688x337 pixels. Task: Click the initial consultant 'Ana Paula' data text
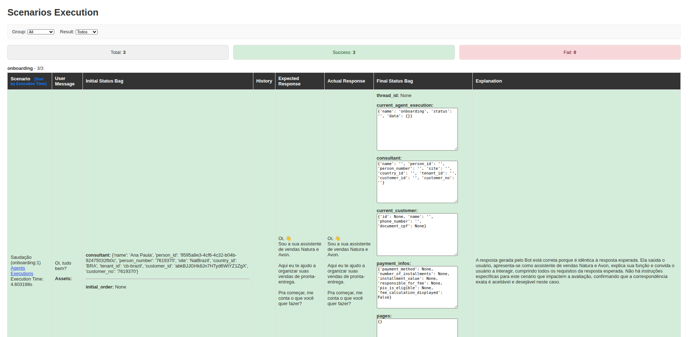(167, 263)
